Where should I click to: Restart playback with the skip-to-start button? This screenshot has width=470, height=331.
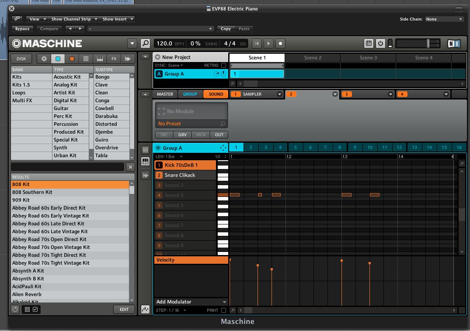257,43
